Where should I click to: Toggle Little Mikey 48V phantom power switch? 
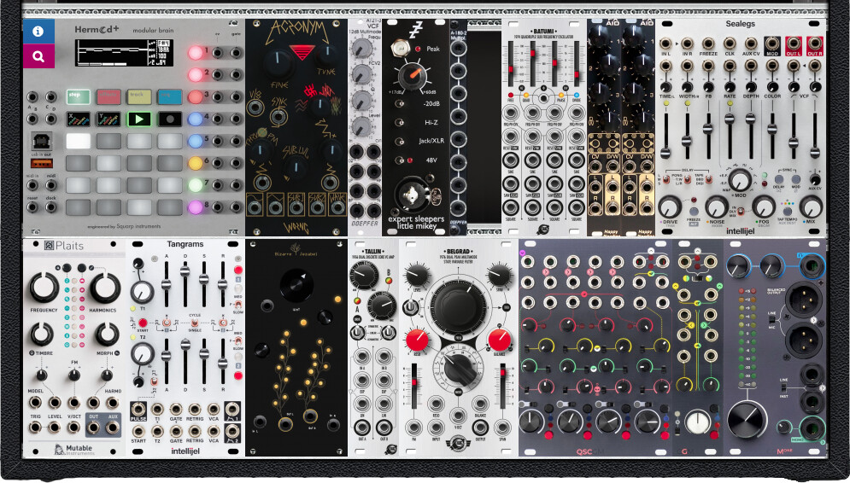[400, 160]
